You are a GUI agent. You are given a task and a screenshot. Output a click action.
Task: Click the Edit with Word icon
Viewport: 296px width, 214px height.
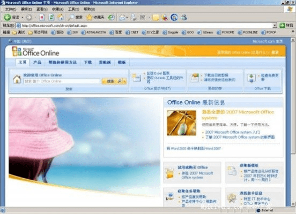tap(143, 17)
